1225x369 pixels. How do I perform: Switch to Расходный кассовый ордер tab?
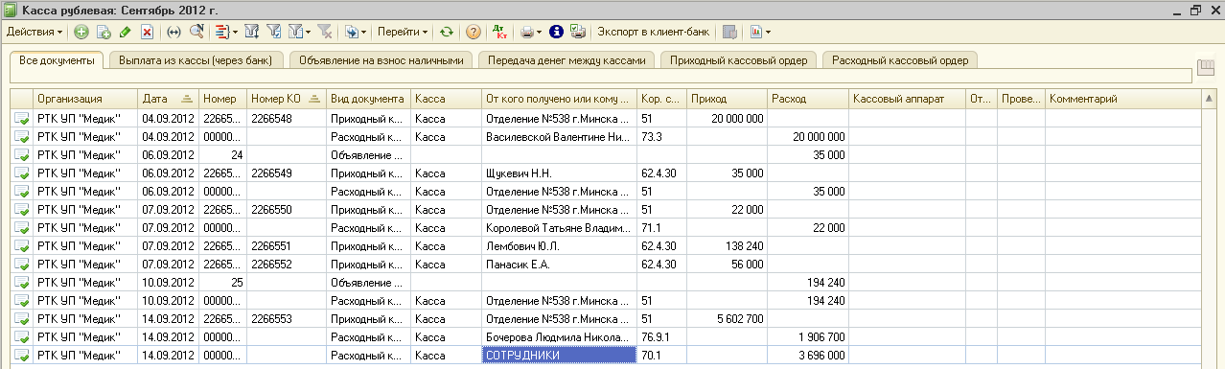coord(900,59)
